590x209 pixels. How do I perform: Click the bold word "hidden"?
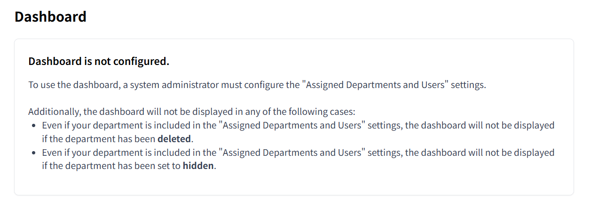click(x=198, y=167)
